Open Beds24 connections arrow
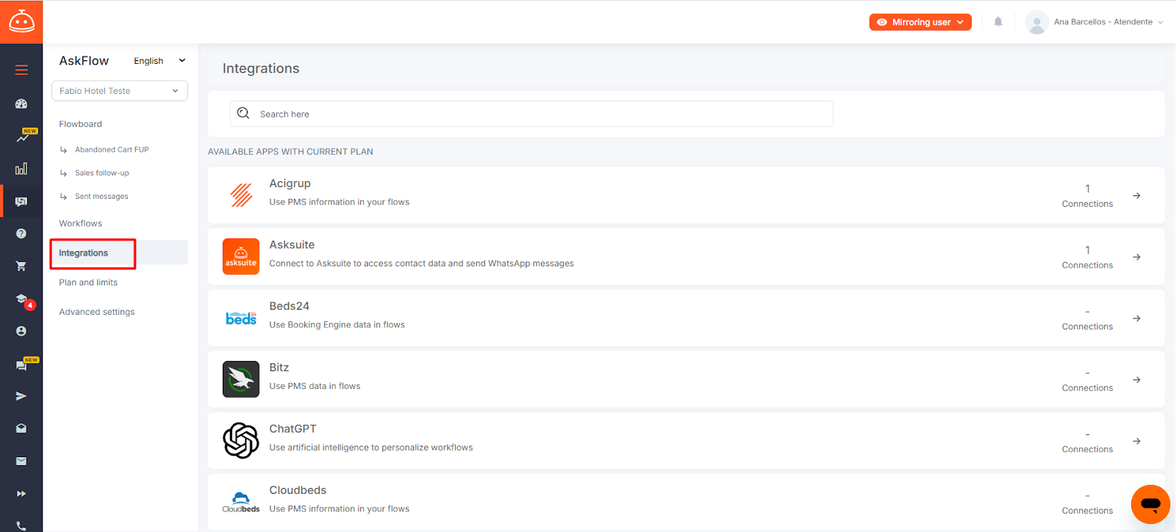This screenshot has width=1176, height=532. [1136, 318]
